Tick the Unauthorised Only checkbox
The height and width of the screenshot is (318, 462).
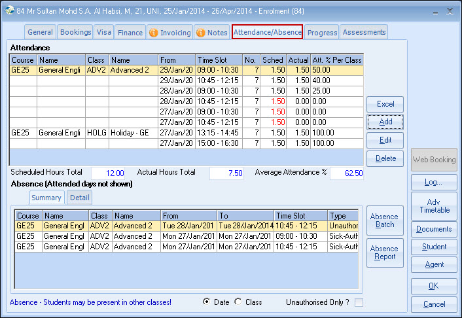click(358, 302)
